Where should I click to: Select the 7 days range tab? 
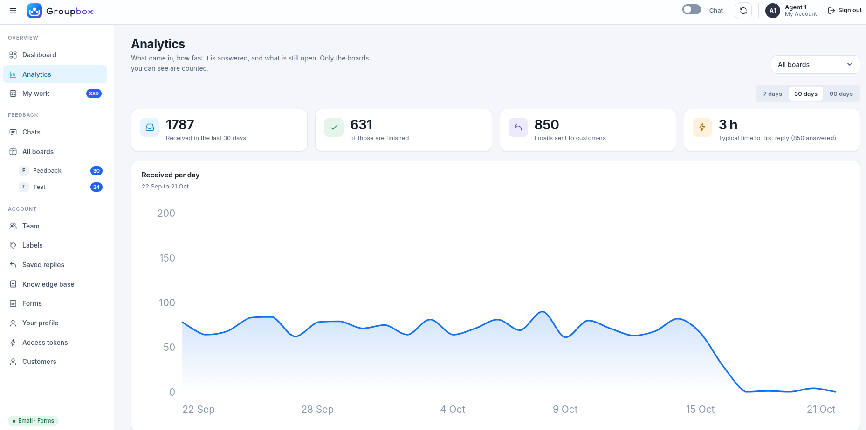tap(772, 94)
